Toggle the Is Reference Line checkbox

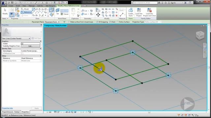point(22,53)
